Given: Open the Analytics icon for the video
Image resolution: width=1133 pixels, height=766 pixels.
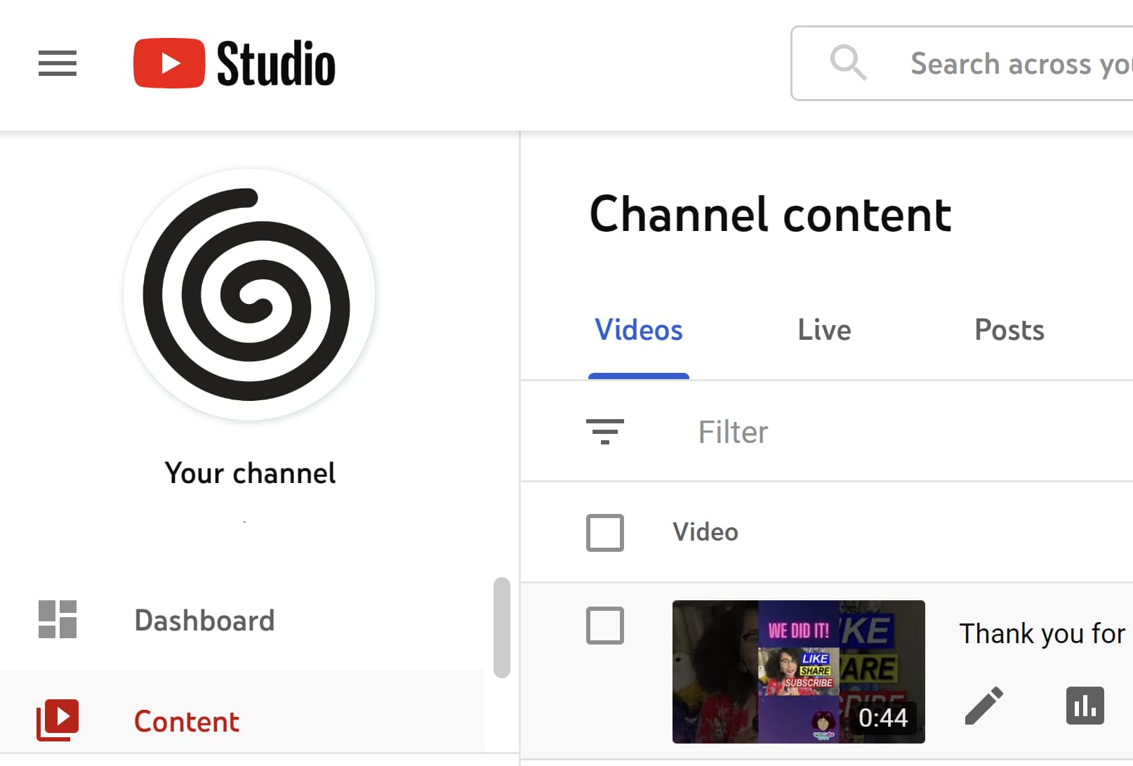Looking at the screenshot, I should point(1085,706).
